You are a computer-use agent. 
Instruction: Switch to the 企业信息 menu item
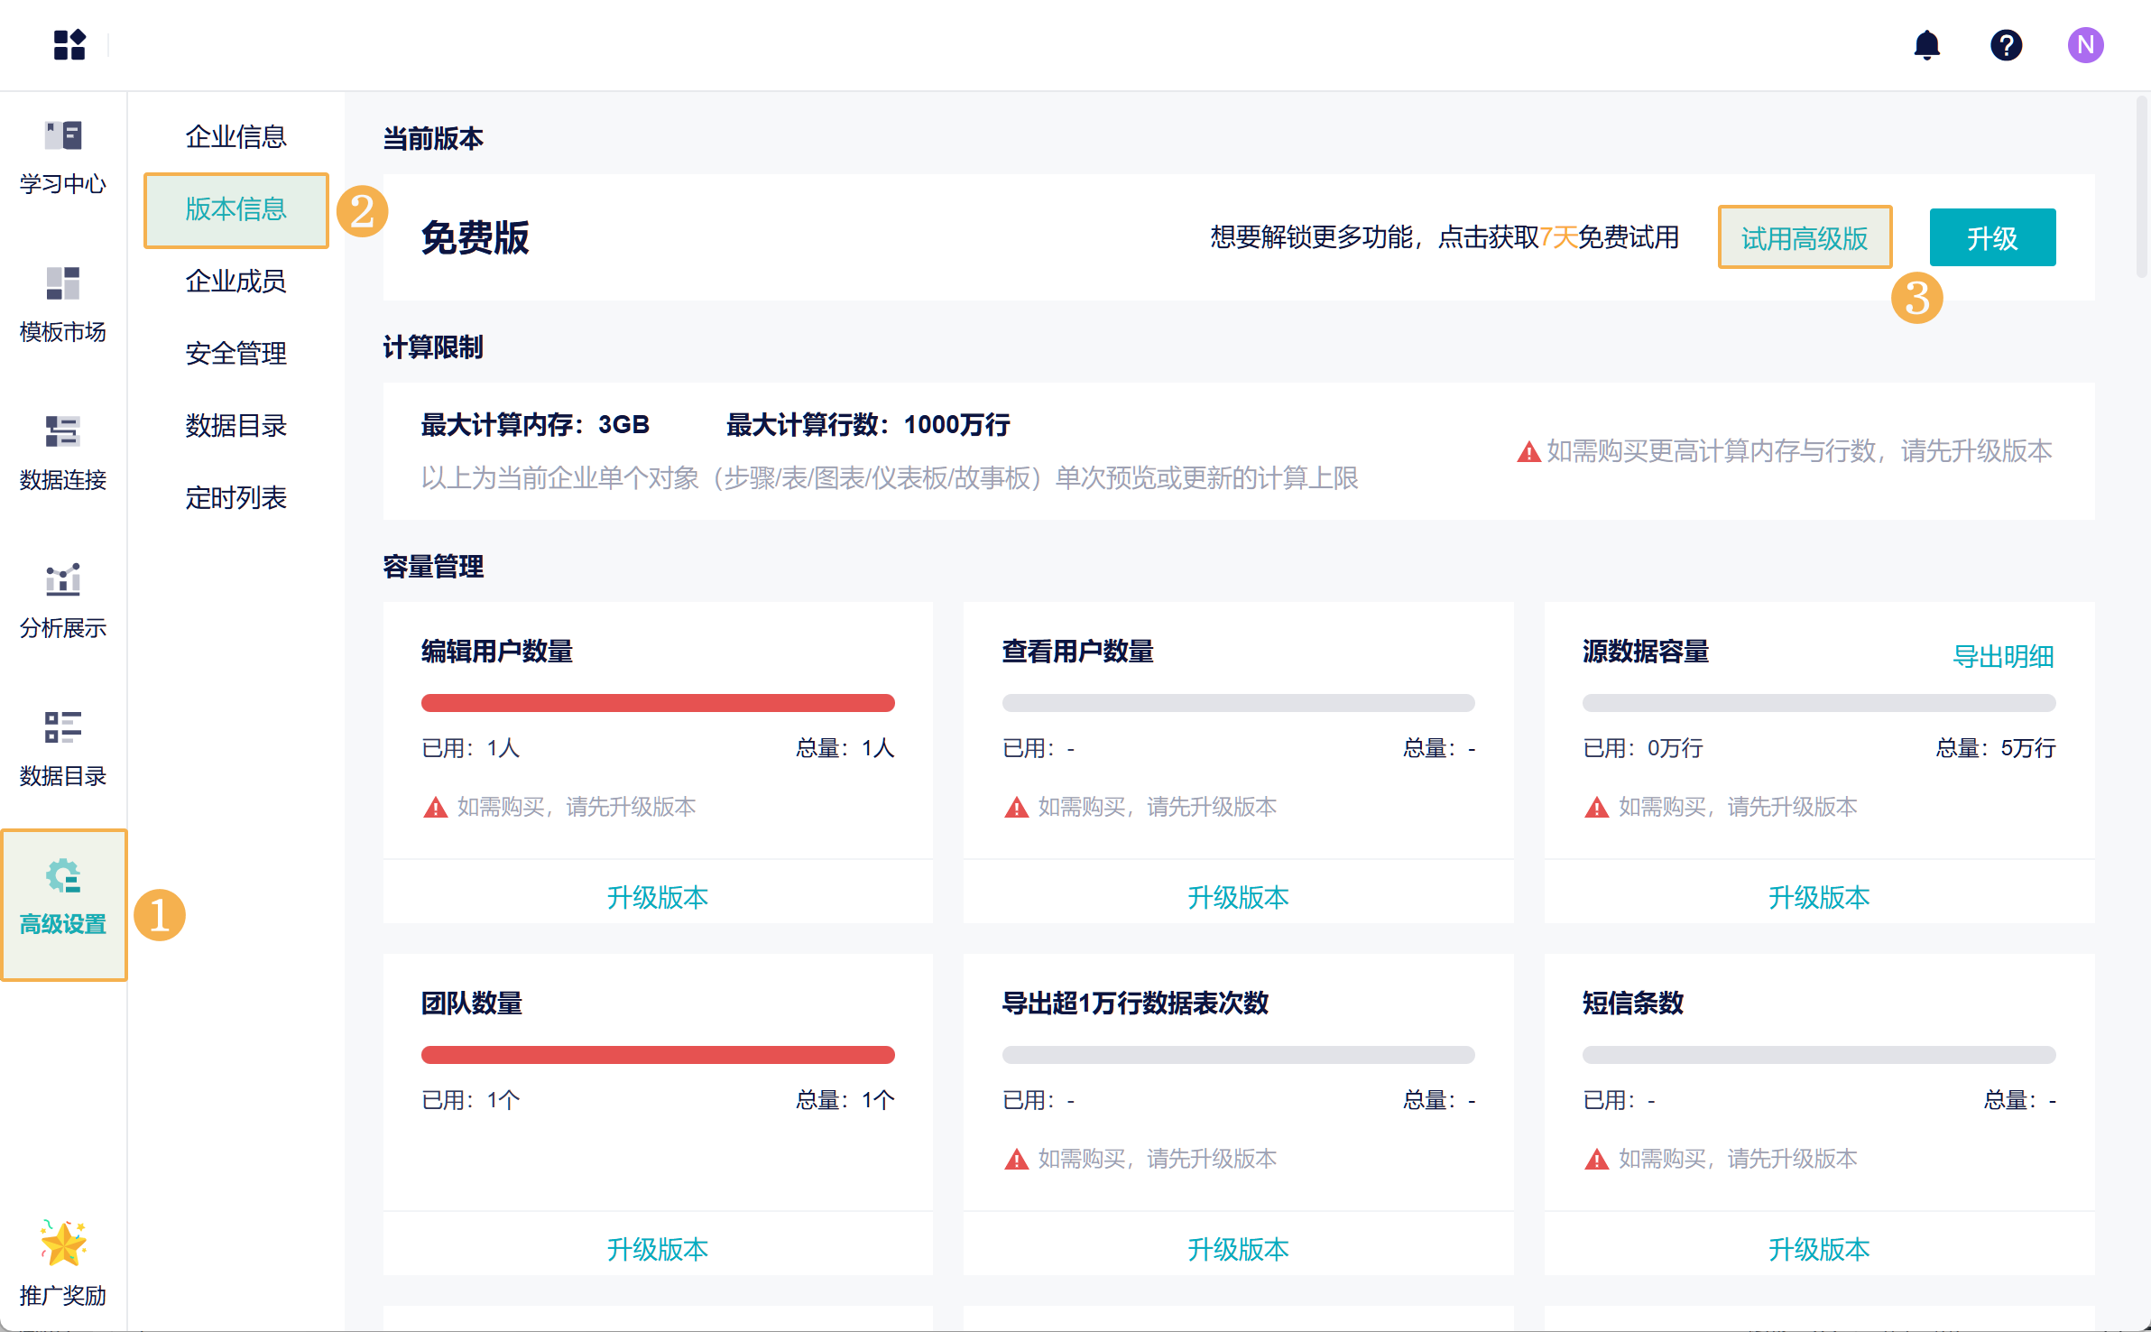pos(235,137)
